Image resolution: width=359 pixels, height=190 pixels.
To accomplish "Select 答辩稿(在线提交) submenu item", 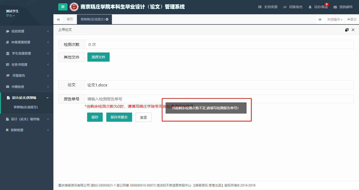I will click(26, 107).
